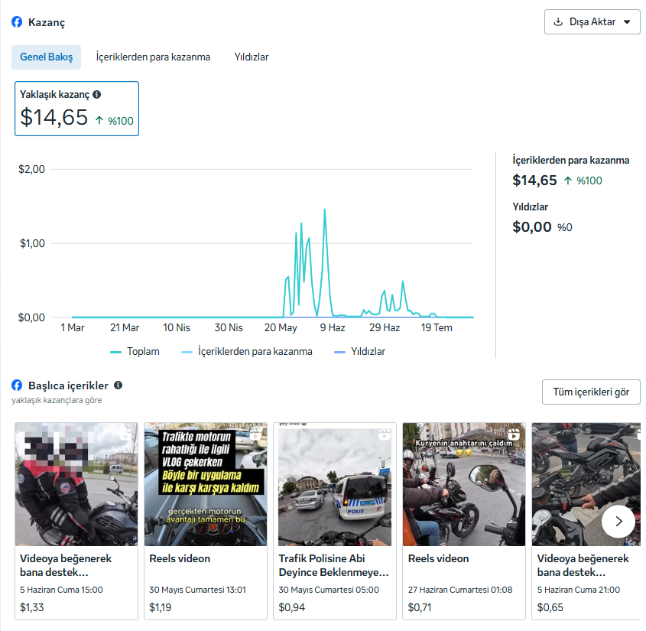Click the Facebook logo beside Başlıca içerikler
Screen dimensions: 646x631
pos(17,385)
